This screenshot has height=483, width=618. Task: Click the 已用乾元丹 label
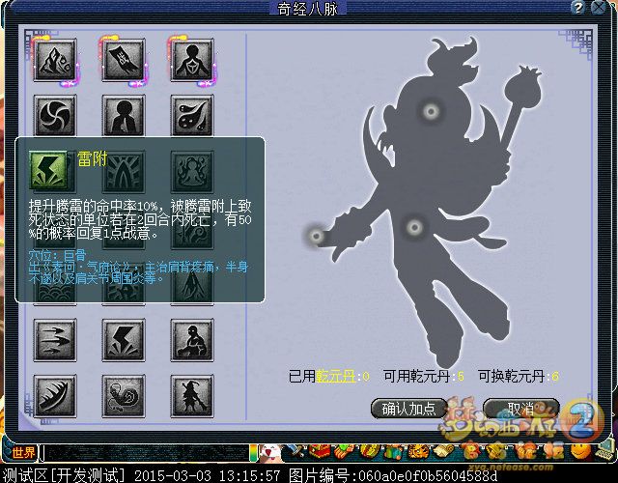pos(329,377)
